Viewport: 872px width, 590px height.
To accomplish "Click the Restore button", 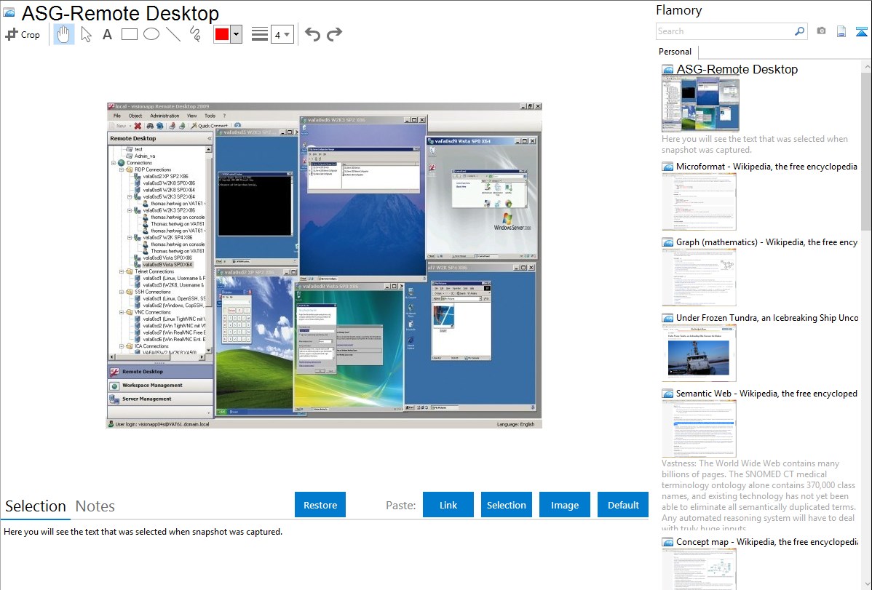I will pyautogui.click(x=320, y=505).
